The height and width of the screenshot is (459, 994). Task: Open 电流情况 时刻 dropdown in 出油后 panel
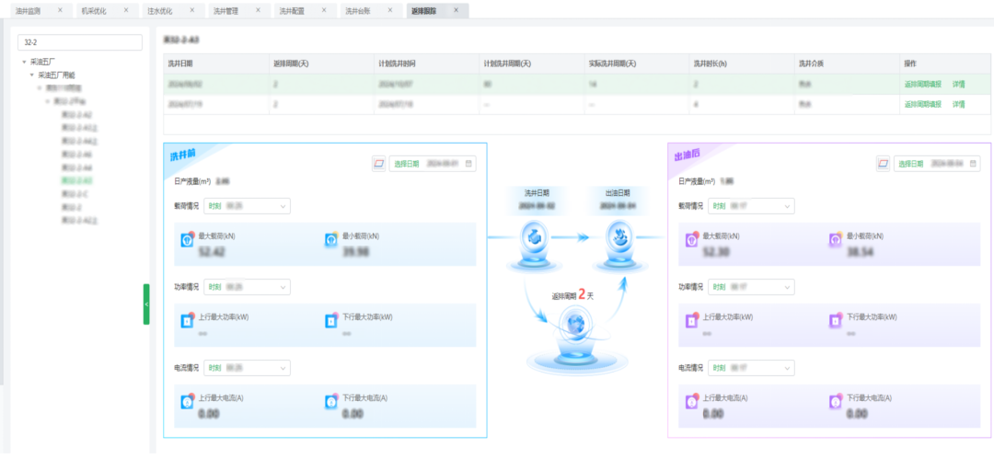click(x=751, y=368)
